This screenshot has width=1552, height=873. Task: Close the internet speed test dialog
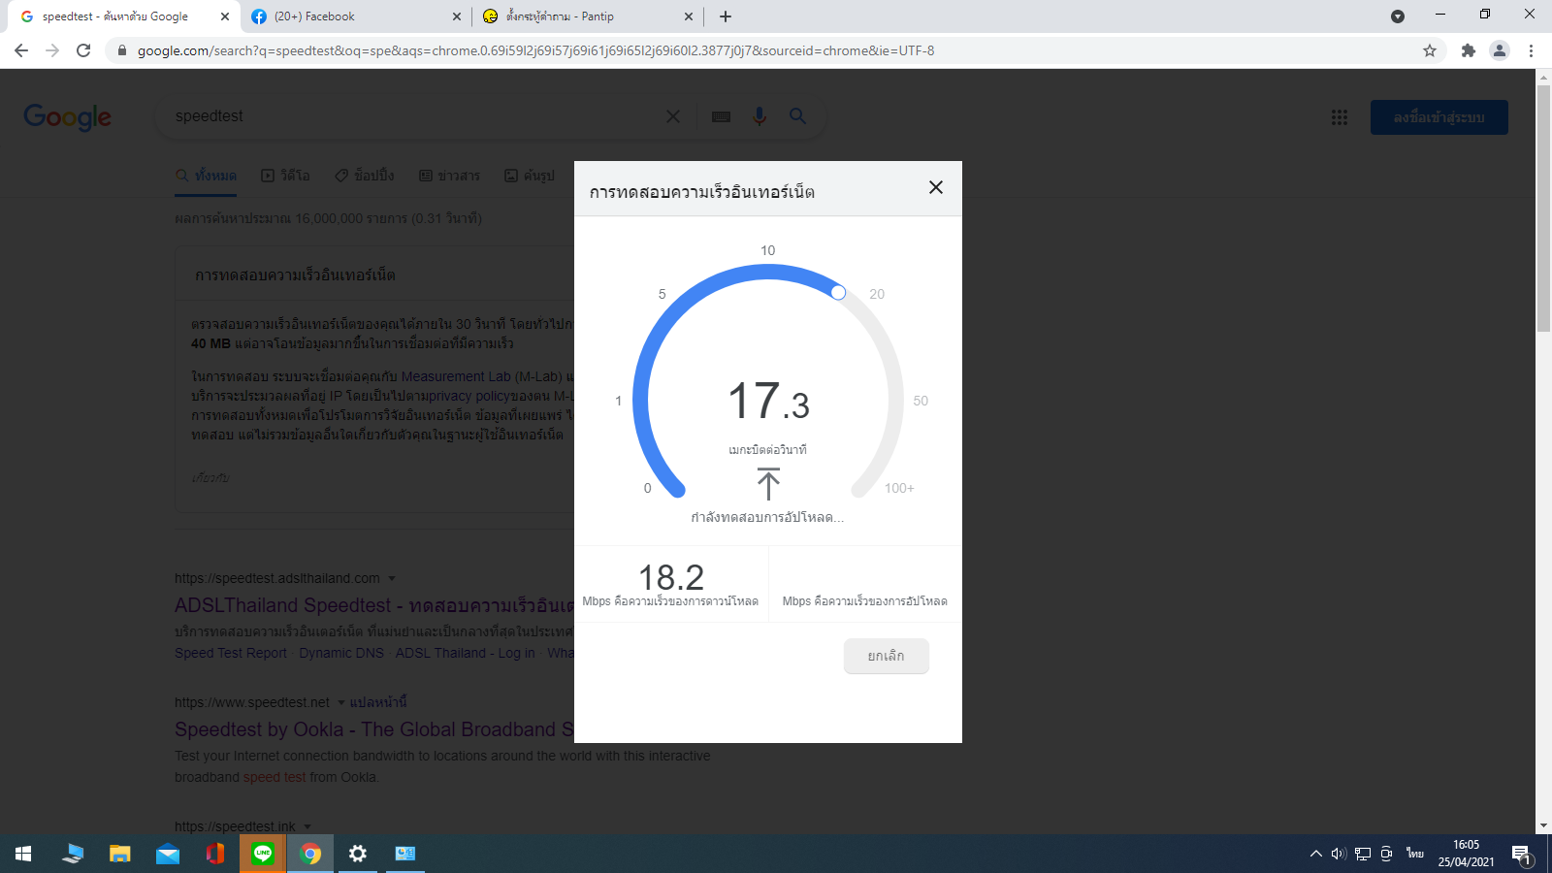[x=935, y=187]
